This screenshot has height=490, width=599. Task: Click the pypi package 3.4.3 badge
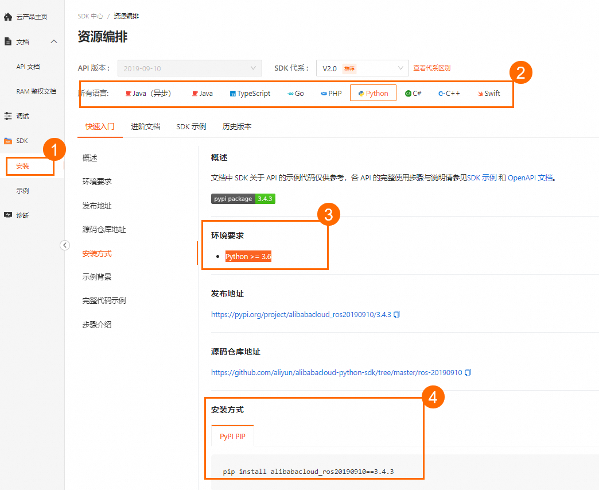coord(243,199)
